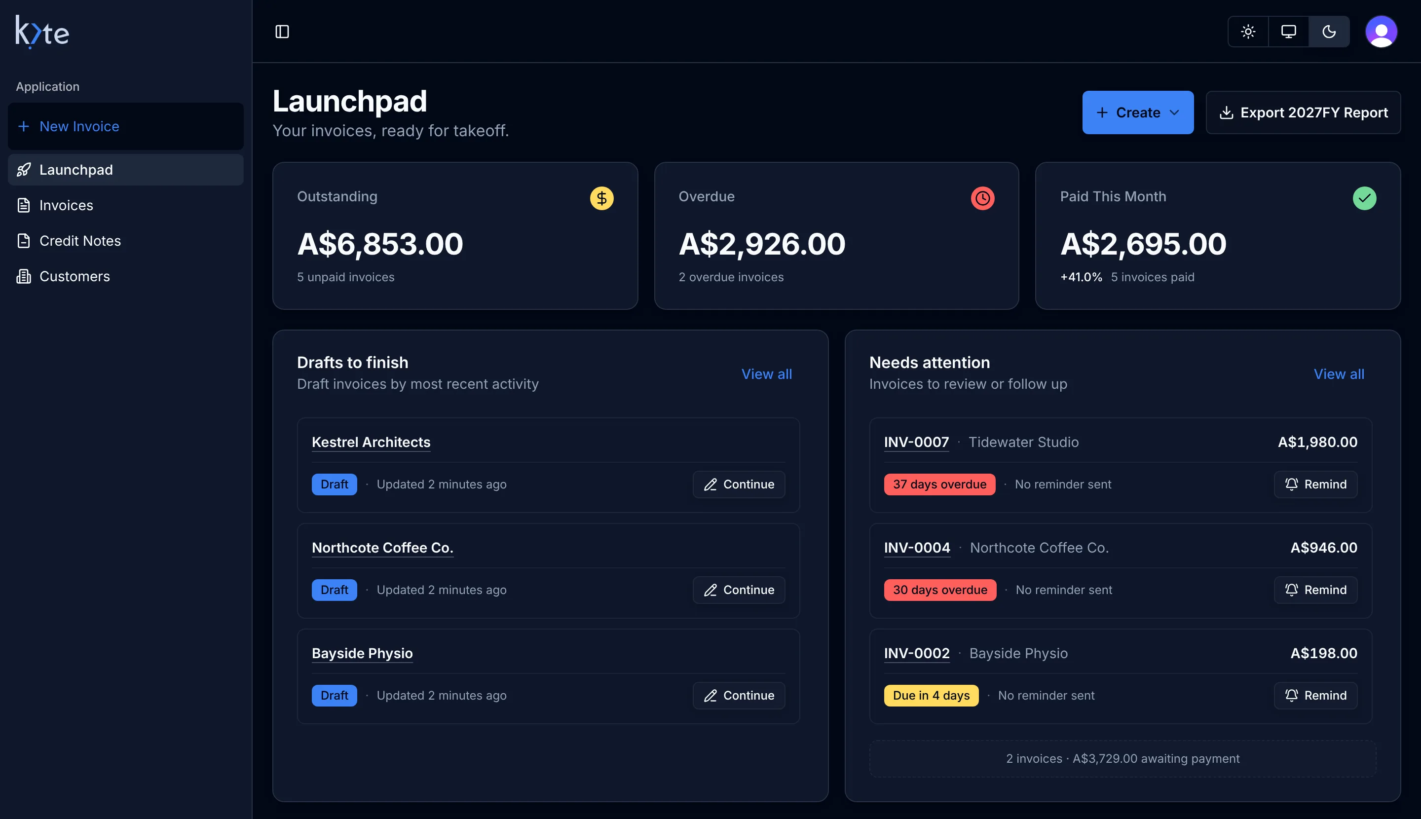Expand the Create dropdown button
Screen dimensions: 1421x819
1137,112
